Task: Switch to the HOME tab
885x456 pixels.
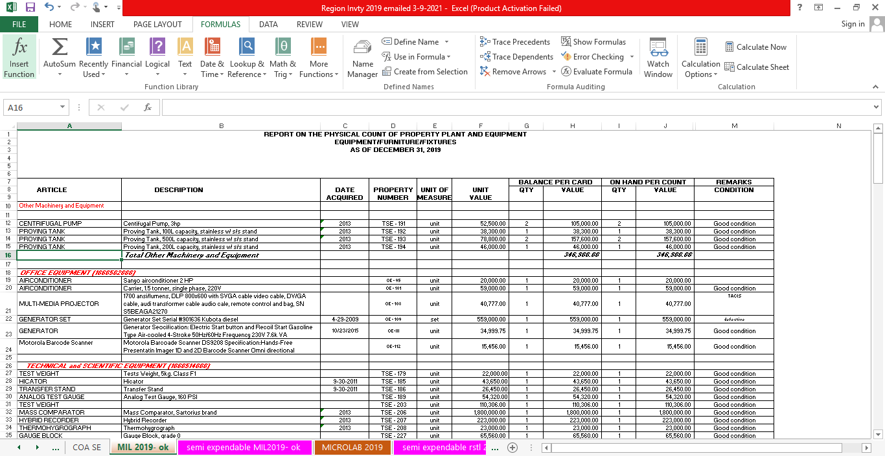Action: click(x=60, y=24)
